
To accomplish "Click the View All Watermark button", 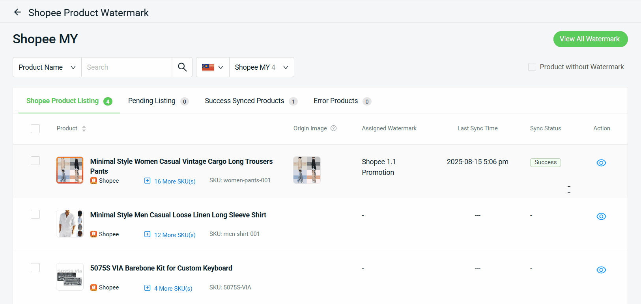I will (591, 39).
